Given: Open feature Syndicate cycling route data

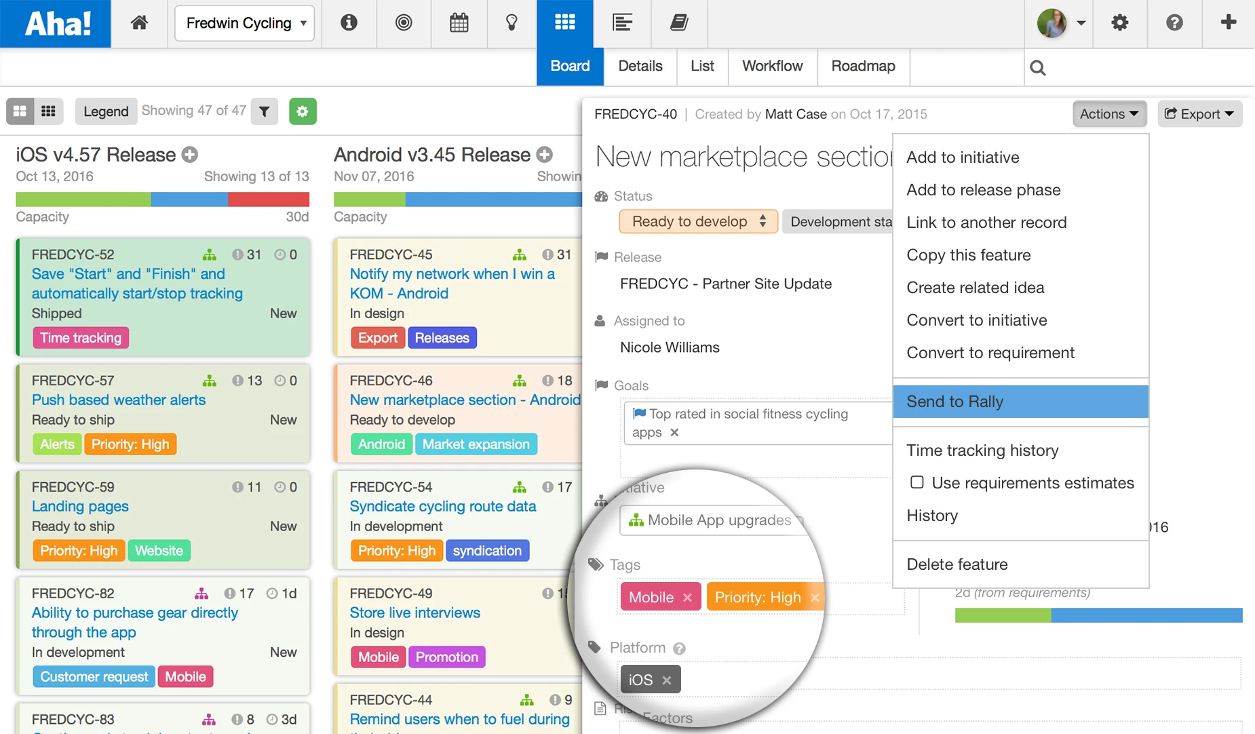Looking at the screenshot, I should coord(443,507).
